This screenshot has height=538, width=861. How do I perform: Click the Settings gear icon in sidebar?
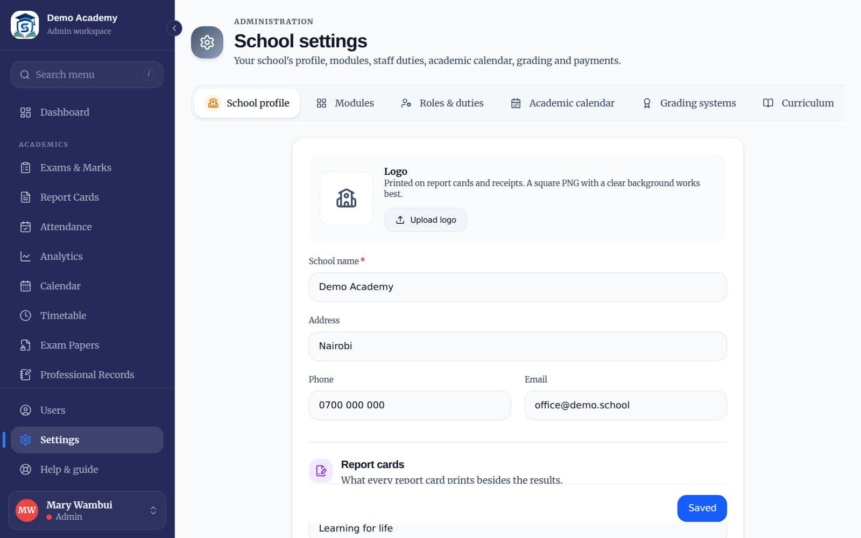25,440
